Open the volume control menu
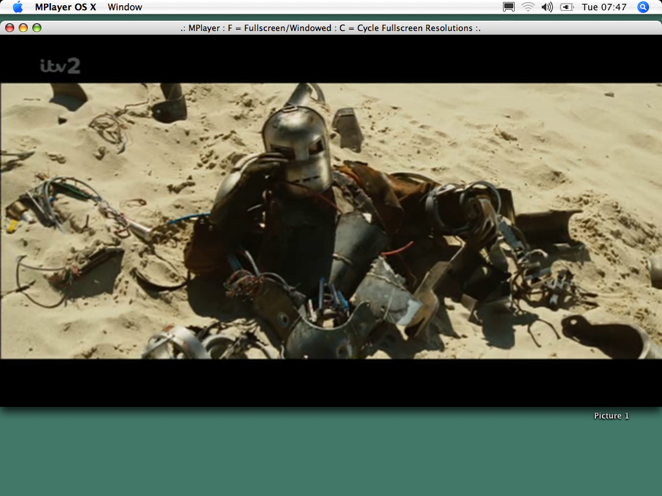Screen dimensions: 662x496 (547, 7)
